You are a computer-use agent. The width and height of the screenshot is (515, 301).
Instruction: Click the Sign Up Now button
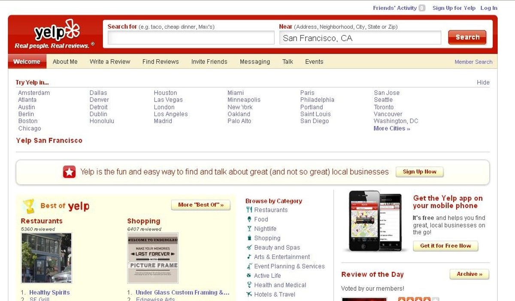point(419,172)
